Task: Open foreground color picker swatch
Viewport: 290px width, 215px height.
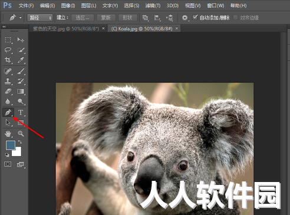Action: pos(10,145)
